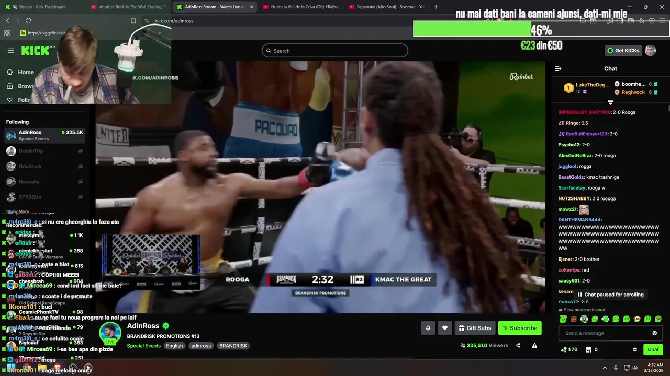The height and width of the screenshot is (376, 670).
Task: Resume chat via Chat paused for scrolling
Action: (x=610, y=295)
